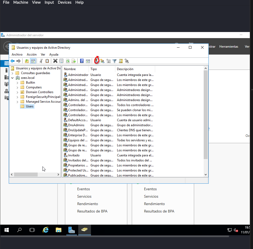Select the Computers folder in the tree
This screenshot has height=249, width=253.
tap(31, 87)
